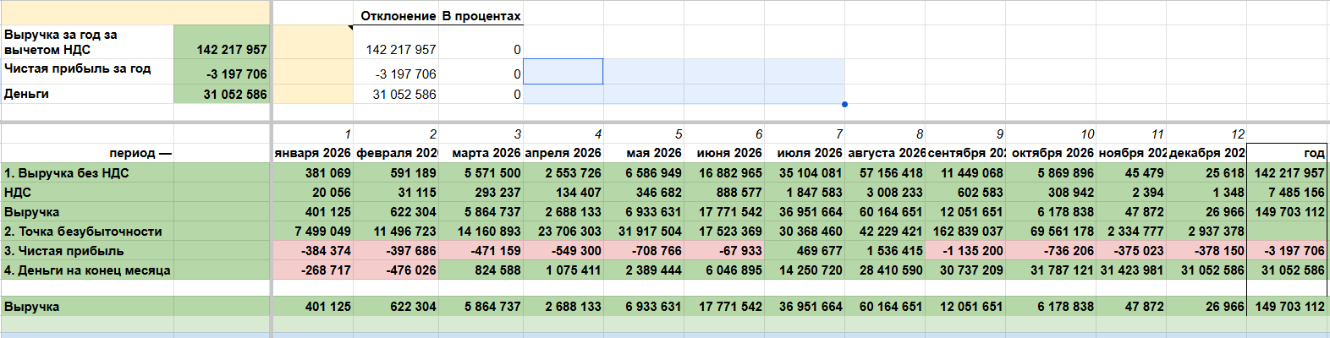Select the green profit cell 469 677
Screen dimensions: 1330x338
(x=805, y=251)
